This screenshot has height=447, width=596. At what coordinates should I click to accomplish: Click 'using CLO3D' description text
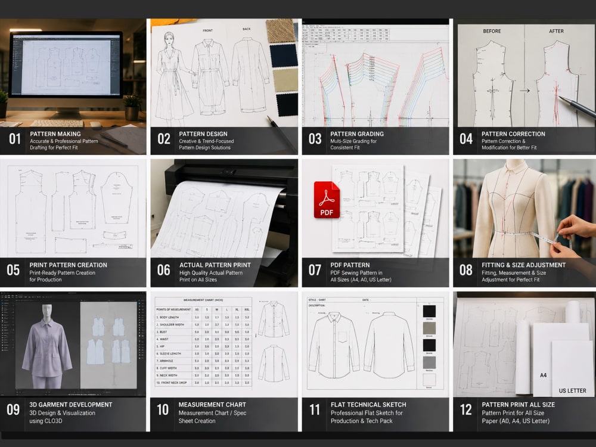click(46, 421)
